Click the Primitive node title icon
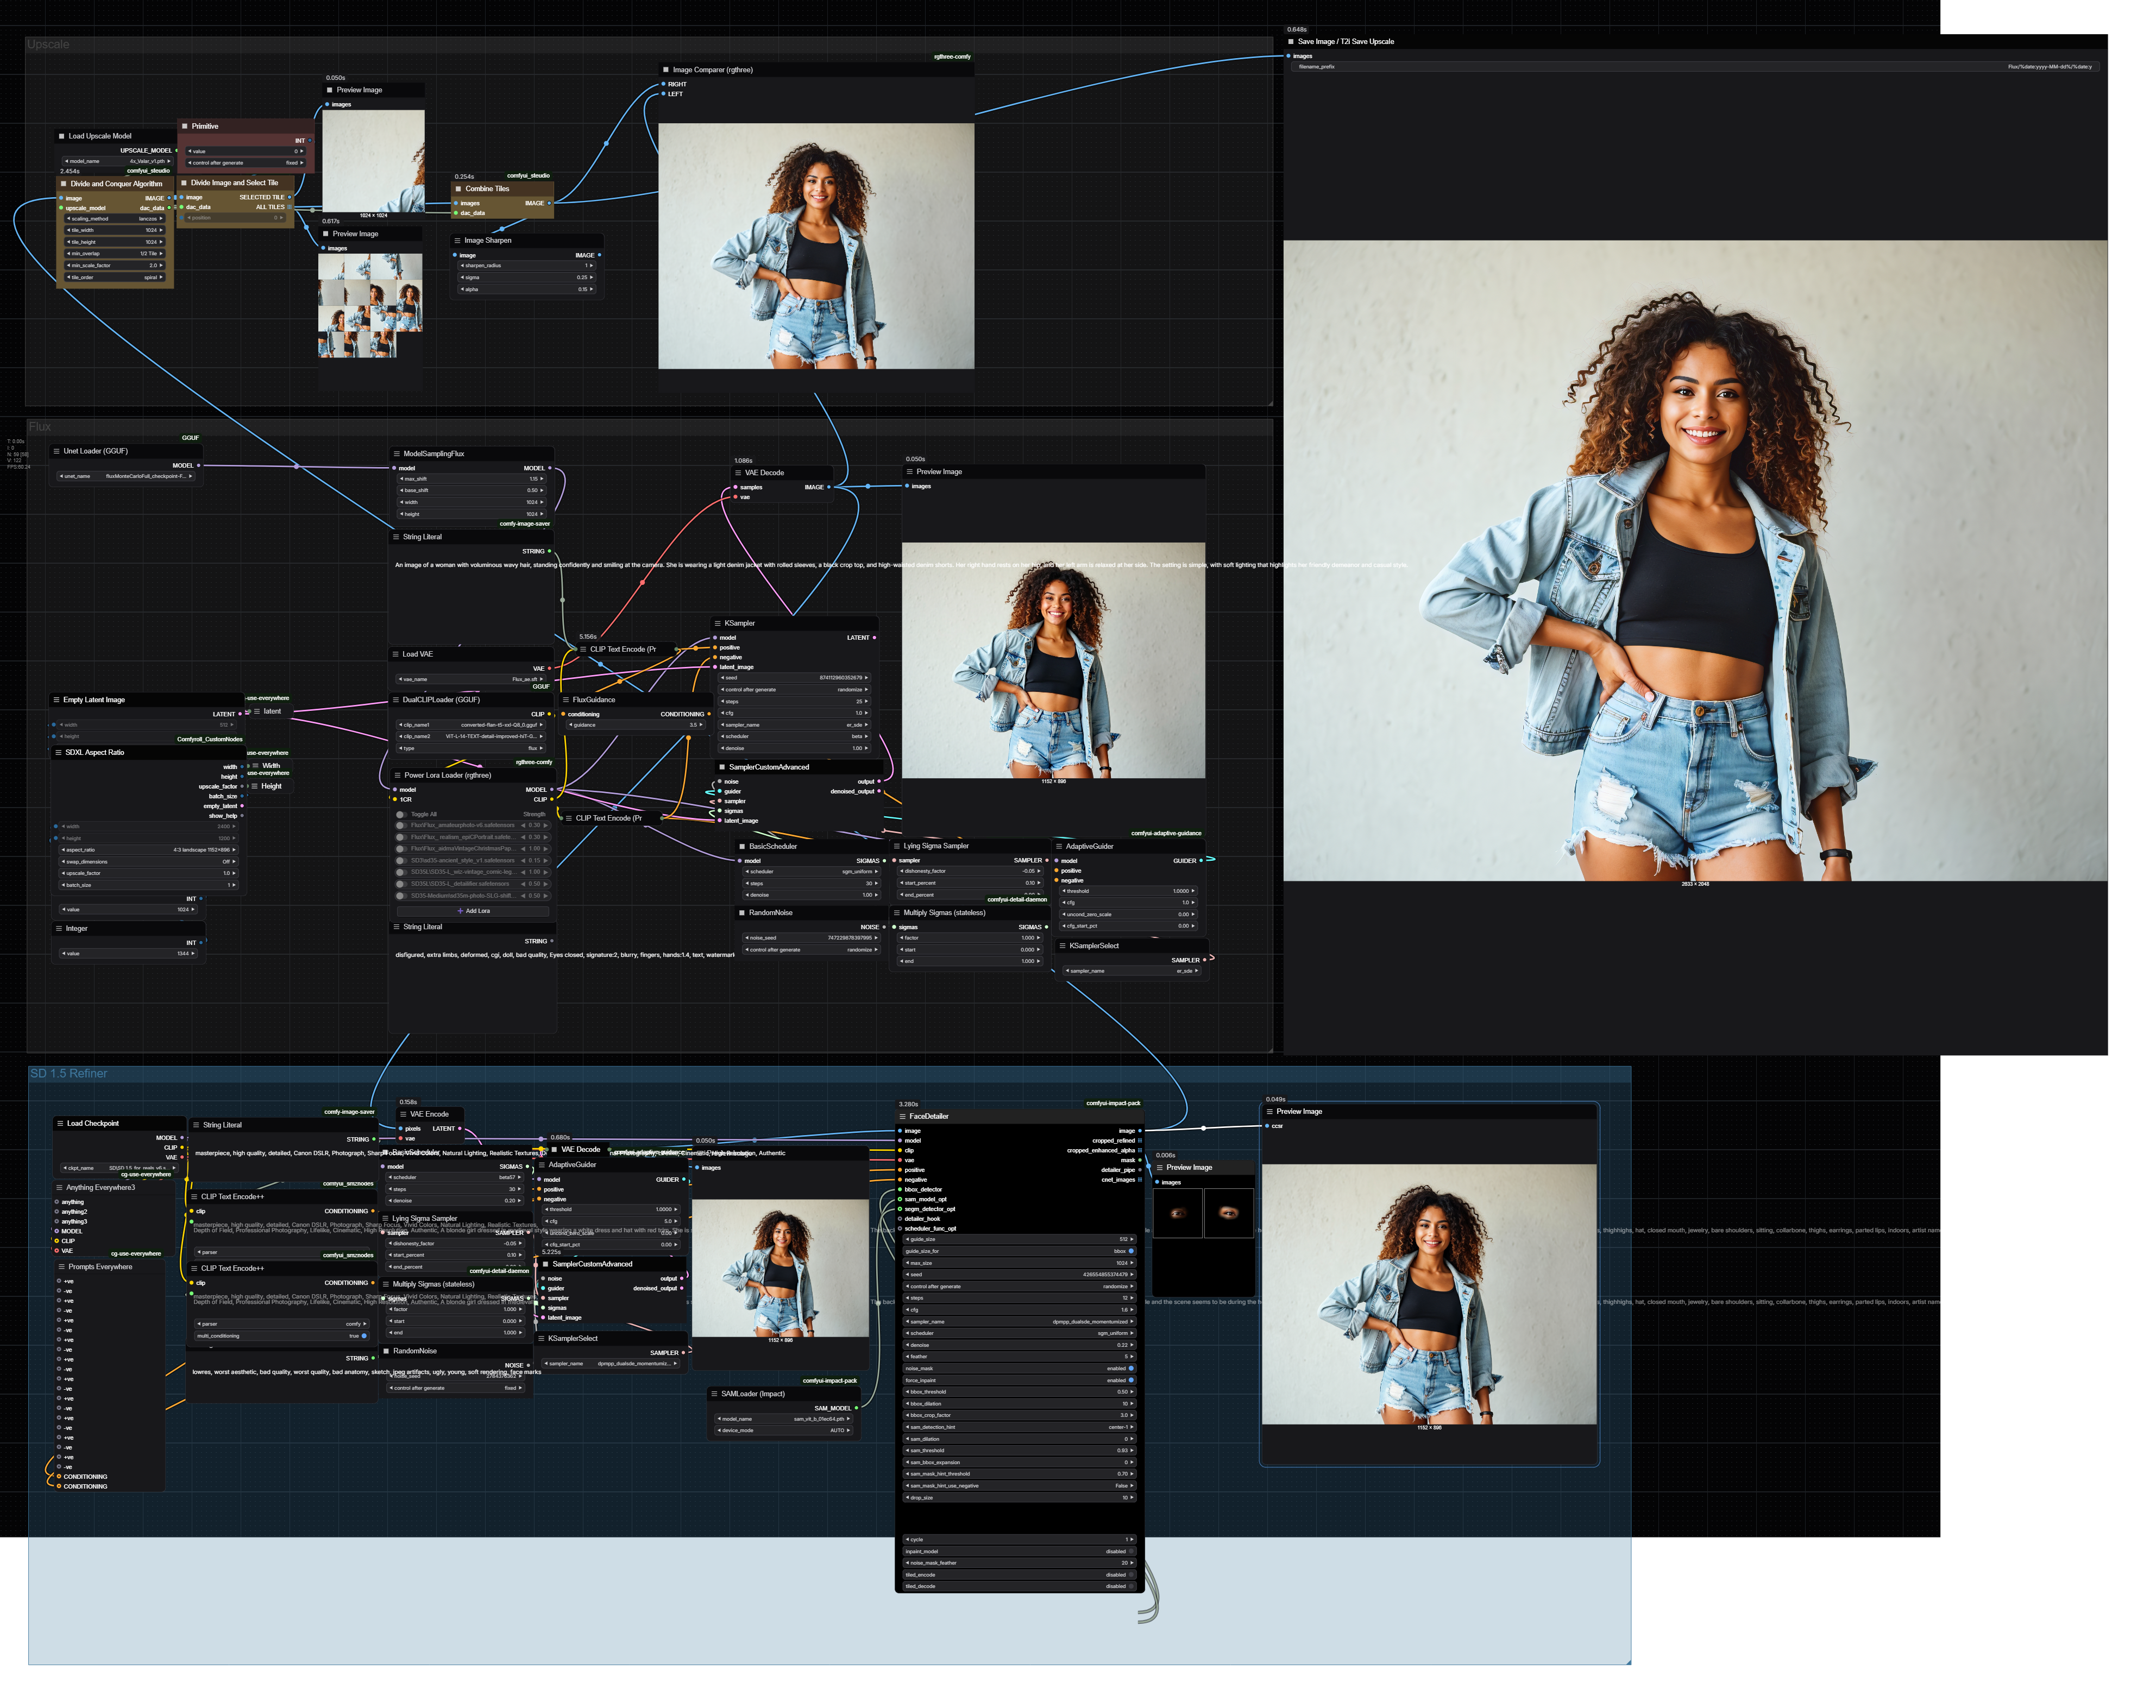 click(x=185, y=126)
